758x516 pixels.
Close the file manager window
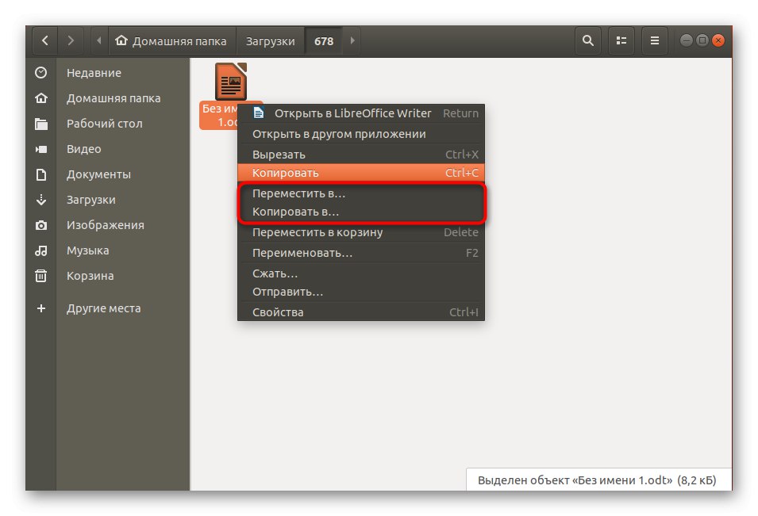point(718,40)
